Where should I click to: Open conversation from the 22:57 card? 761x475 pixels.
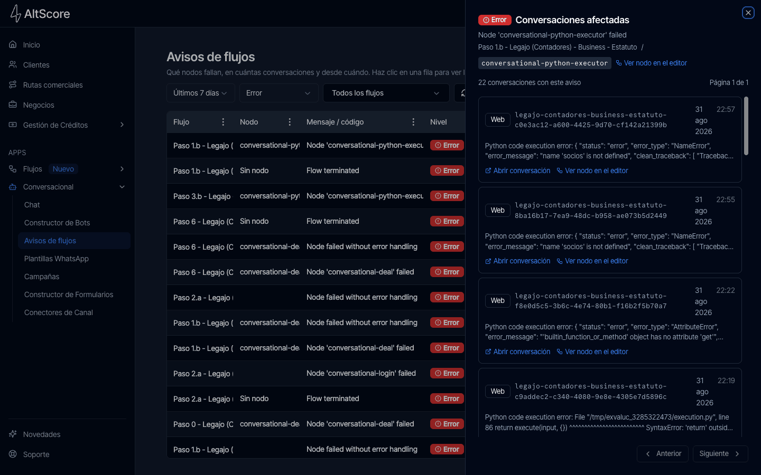517,171
